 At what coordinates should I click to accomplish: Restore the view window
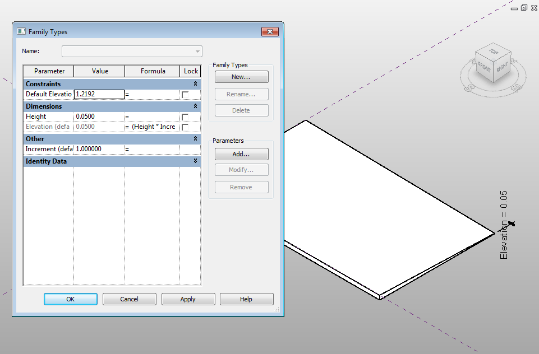(x=524, y=8)
